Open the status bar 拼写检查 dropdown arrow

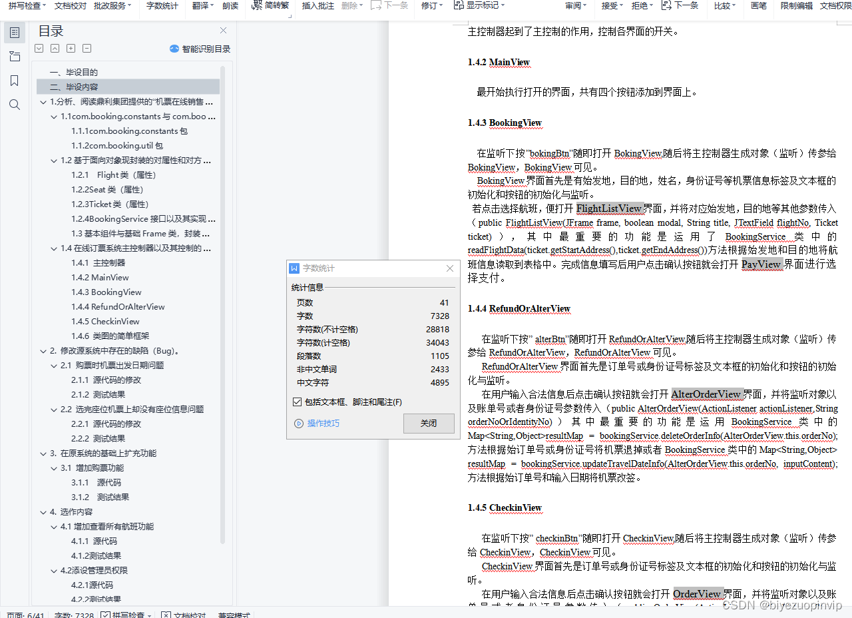[x=149, y=615]
